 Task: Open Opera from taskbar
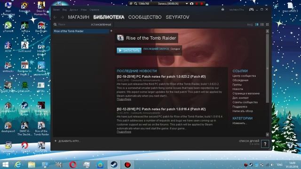(x=72, y=165)
